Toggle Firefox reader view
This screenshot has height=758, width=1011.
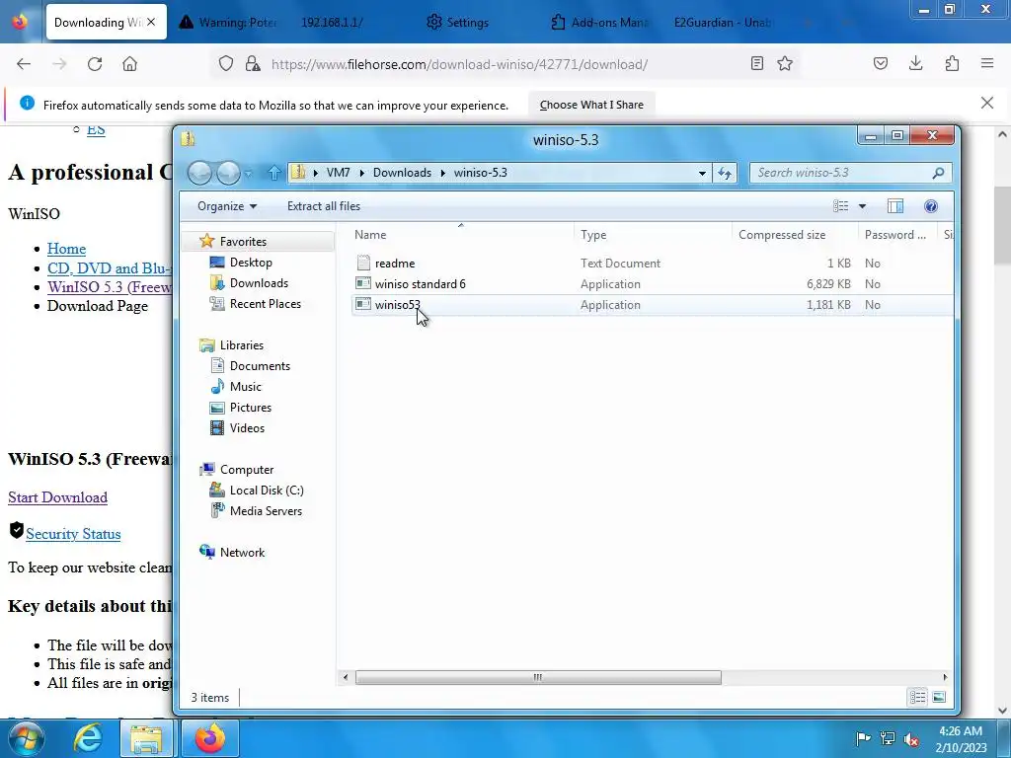tap(757, 63)
